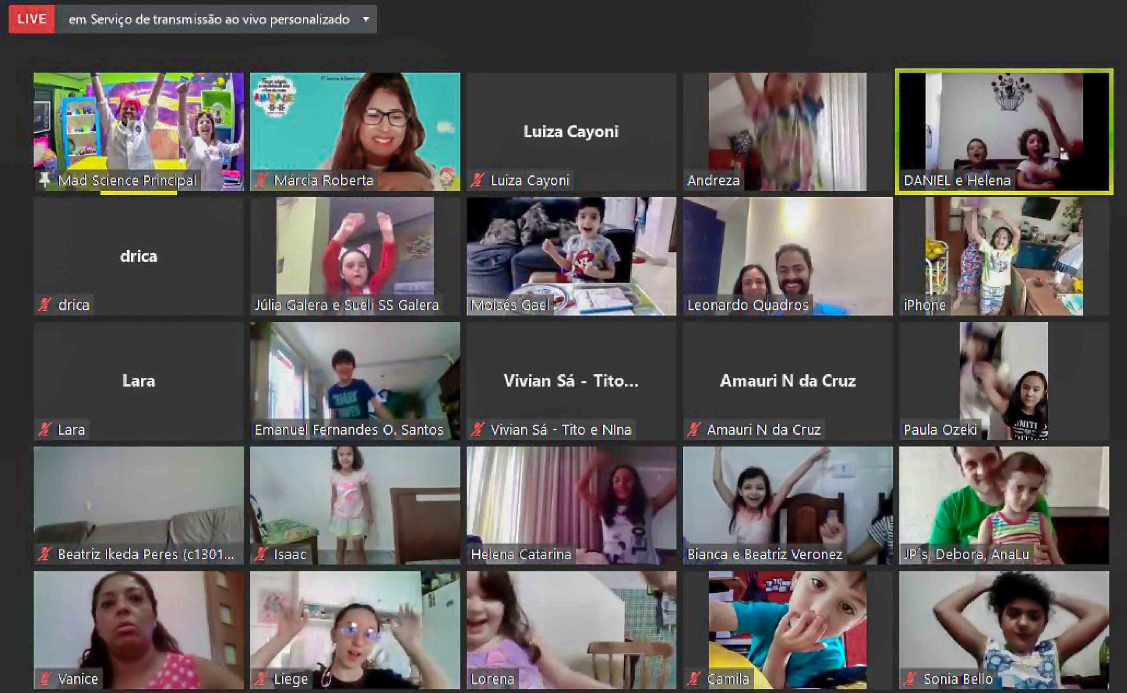
Task: Click Sonia Bello's muted microphone icon
Action: pos(910,678)
